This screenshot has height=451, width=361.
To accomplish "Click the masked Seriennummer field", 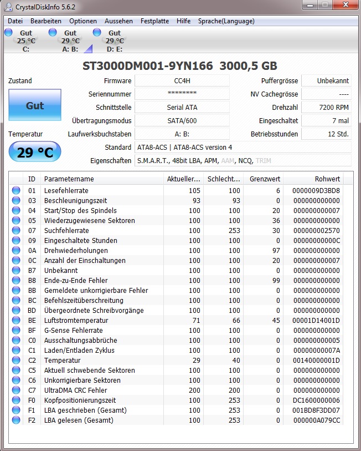I will [182, 94].
